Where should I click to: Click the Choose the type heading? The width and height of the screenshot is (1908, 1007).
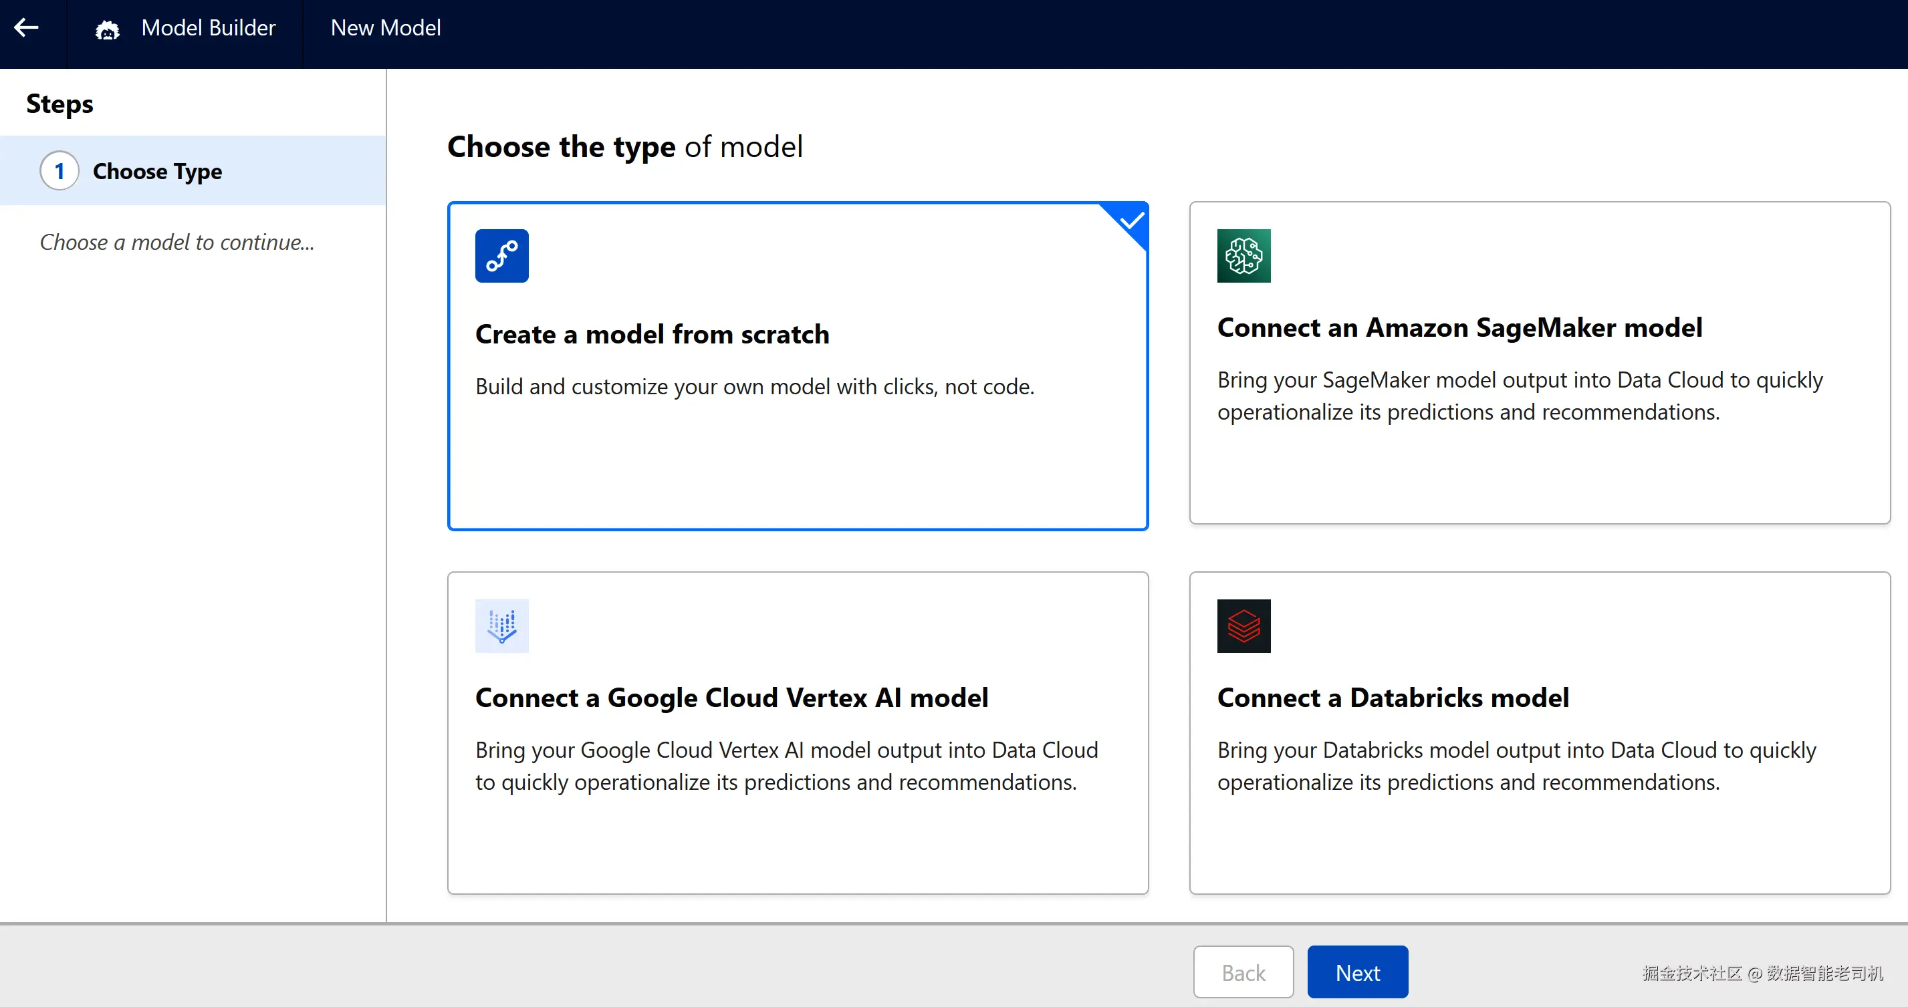pos(624,146)
